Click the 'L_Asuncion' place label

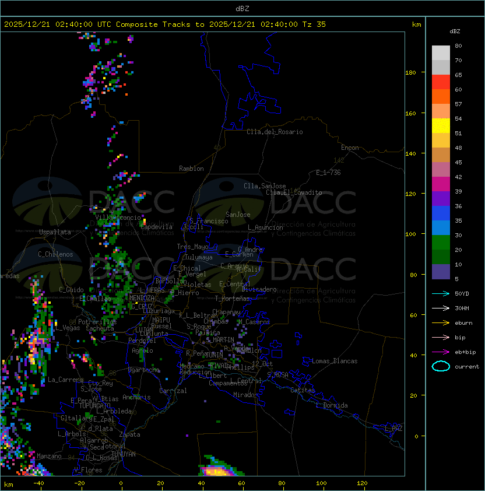pos(265,227)
